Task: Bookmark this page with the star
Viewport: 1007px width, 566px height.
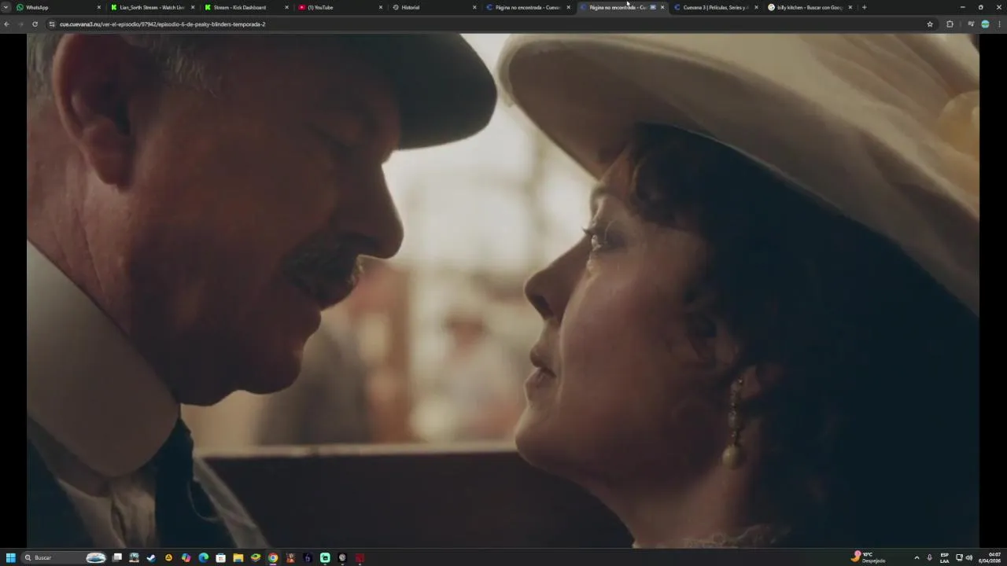Action: click(x=930, y=24)
